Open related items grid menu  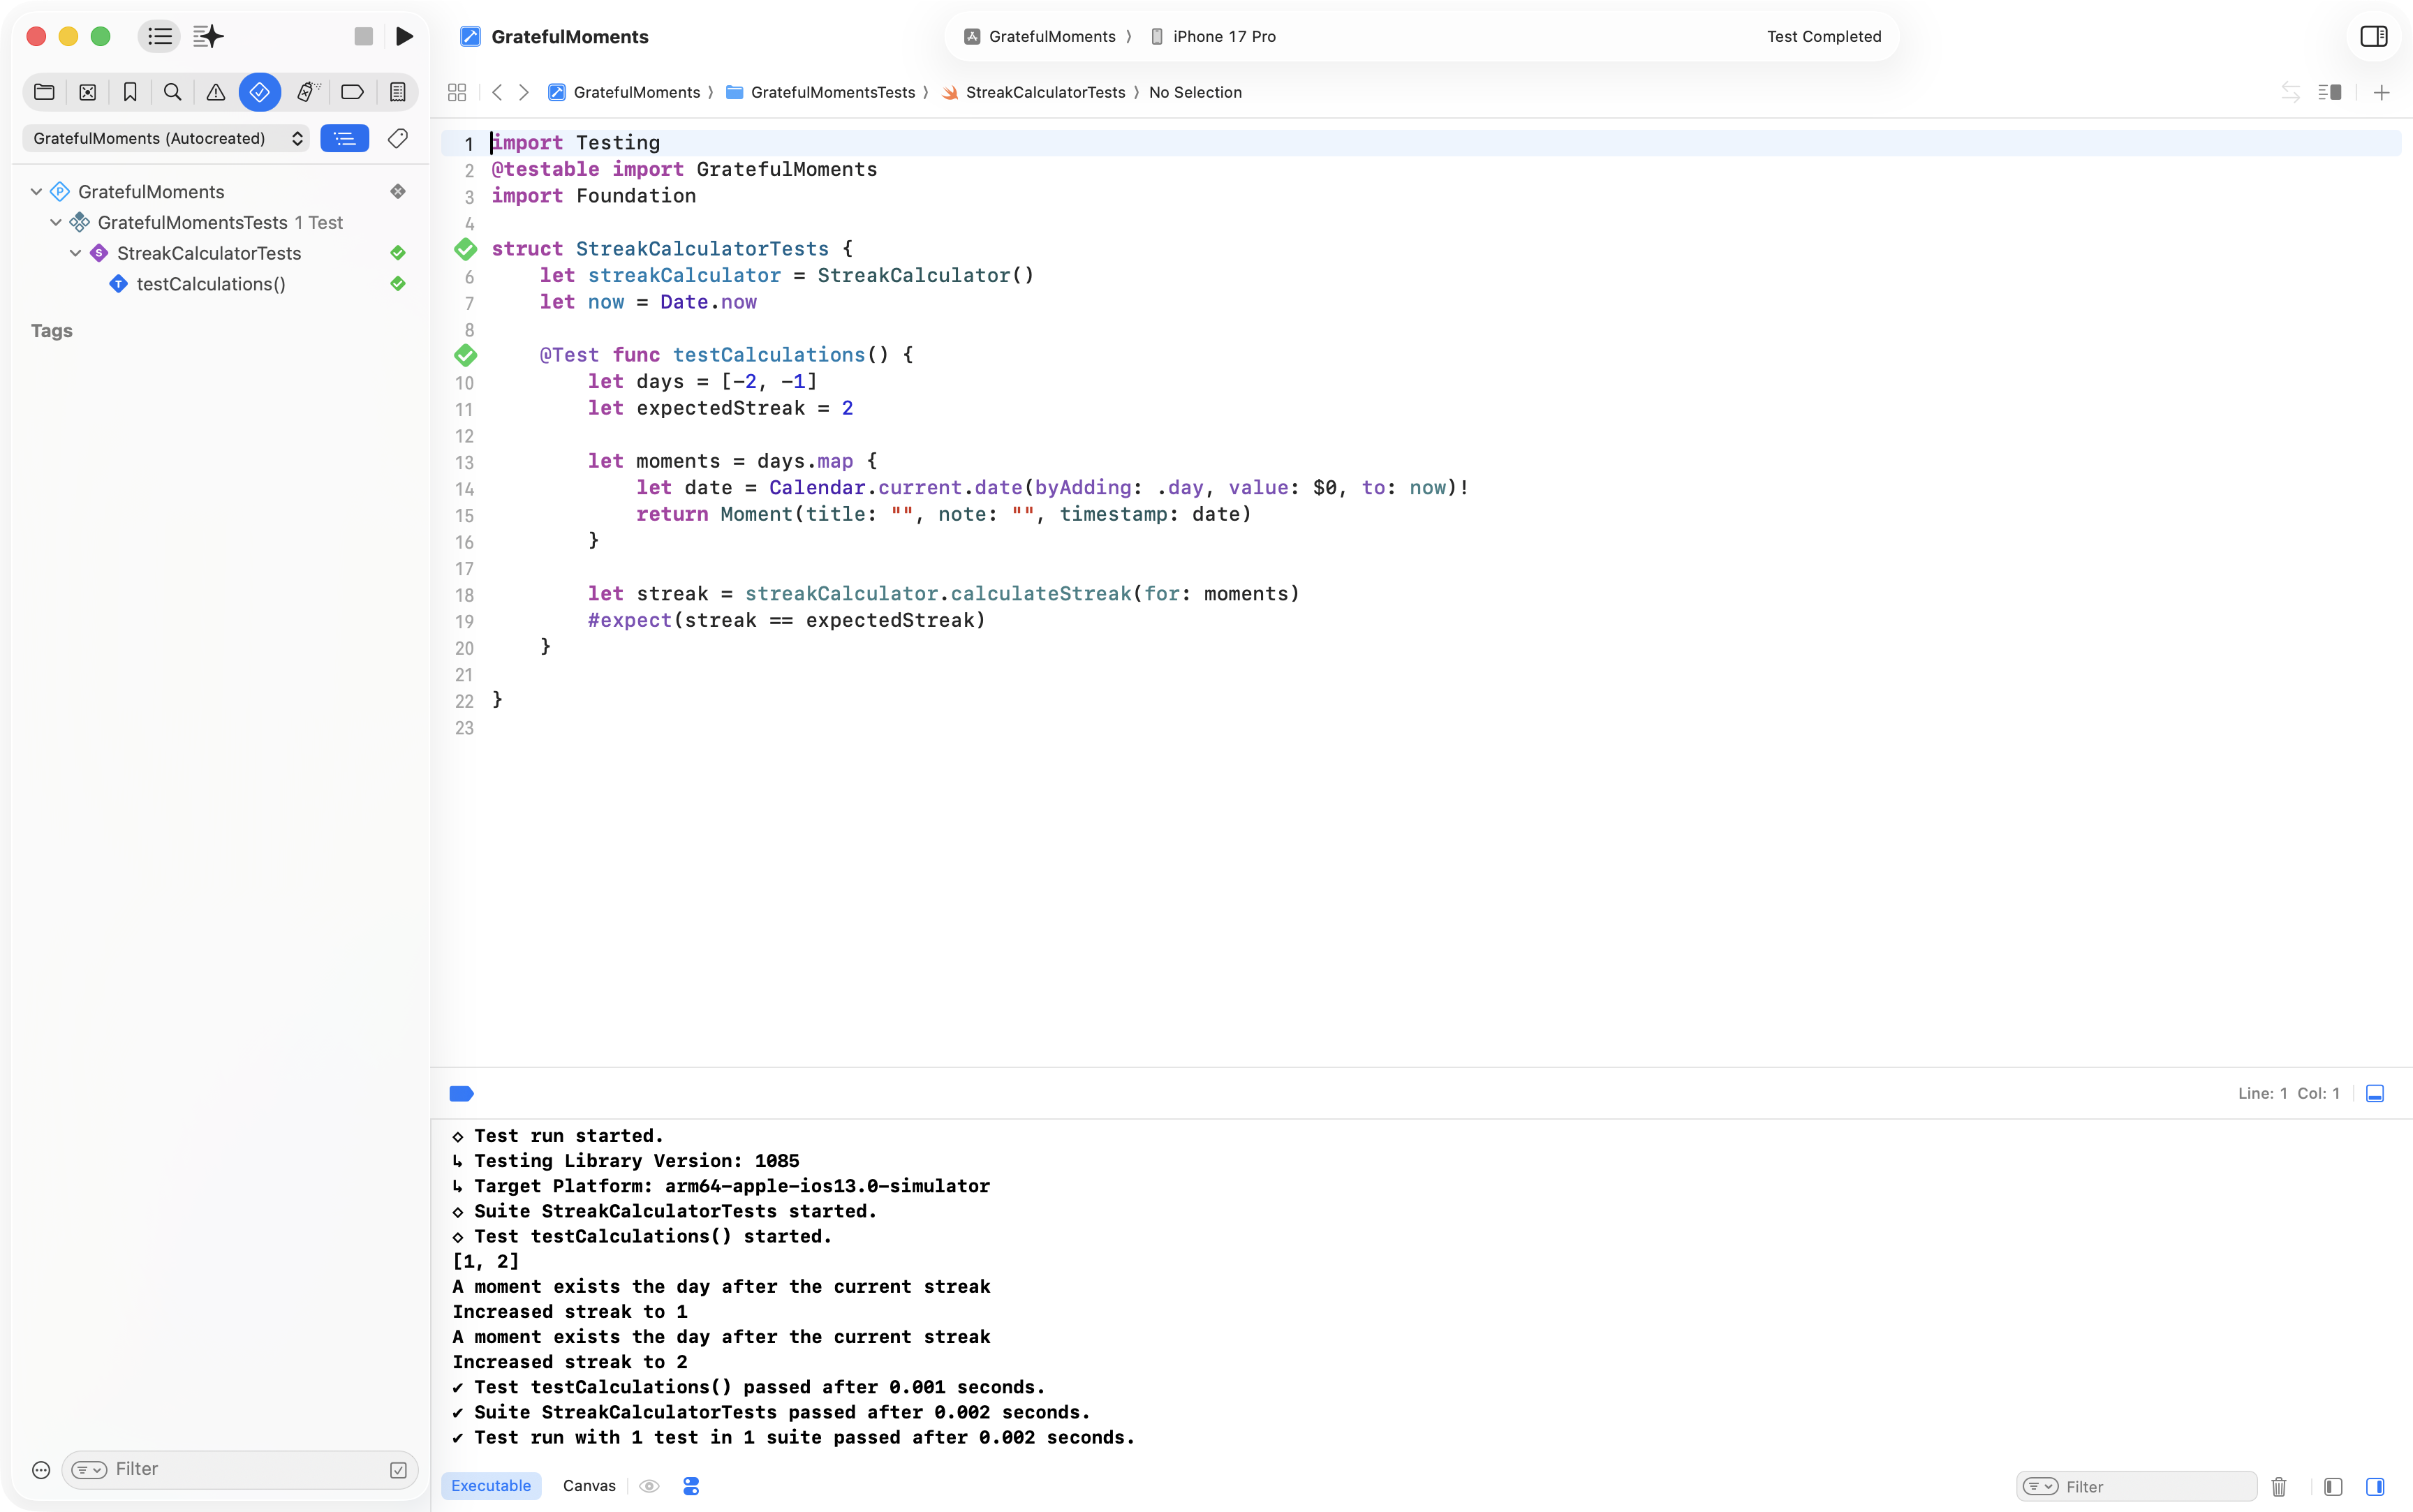[457, 92]
